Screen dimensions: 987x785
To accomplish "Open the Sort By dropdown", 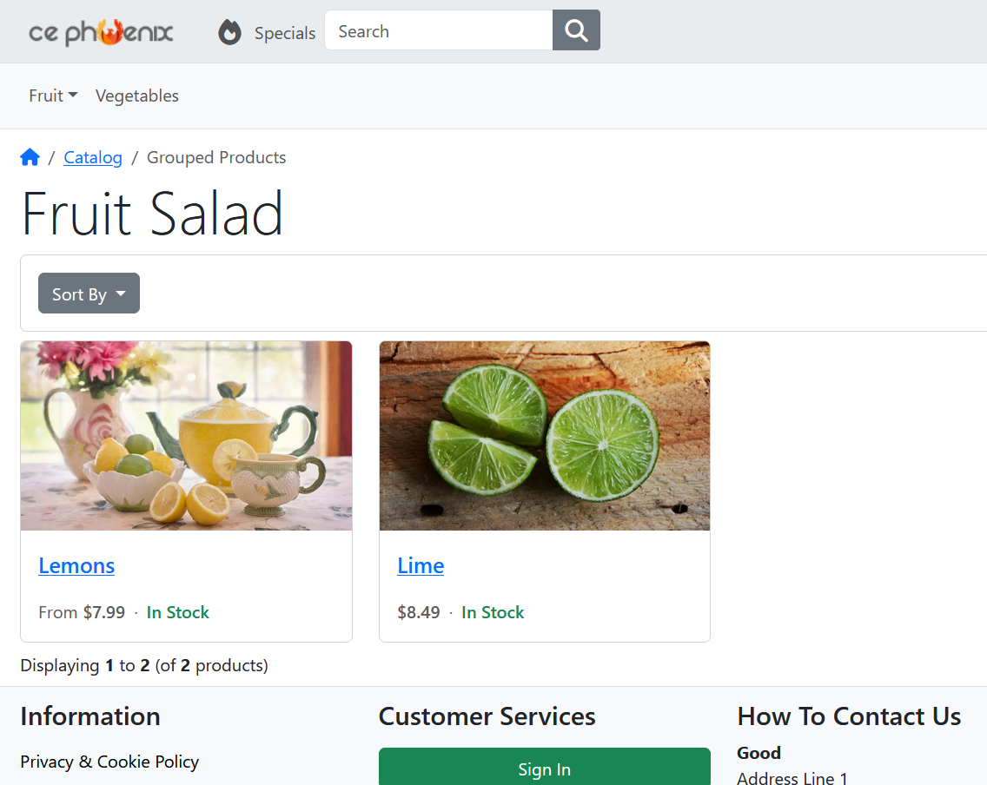I will tap(89, 294).
